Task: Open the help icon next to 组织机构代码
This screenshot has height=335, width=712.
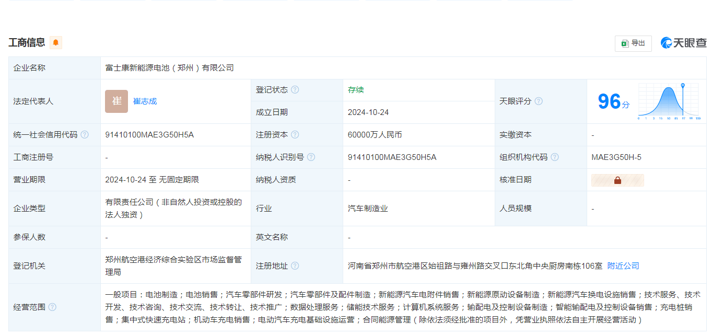Action: coord(555,157)
